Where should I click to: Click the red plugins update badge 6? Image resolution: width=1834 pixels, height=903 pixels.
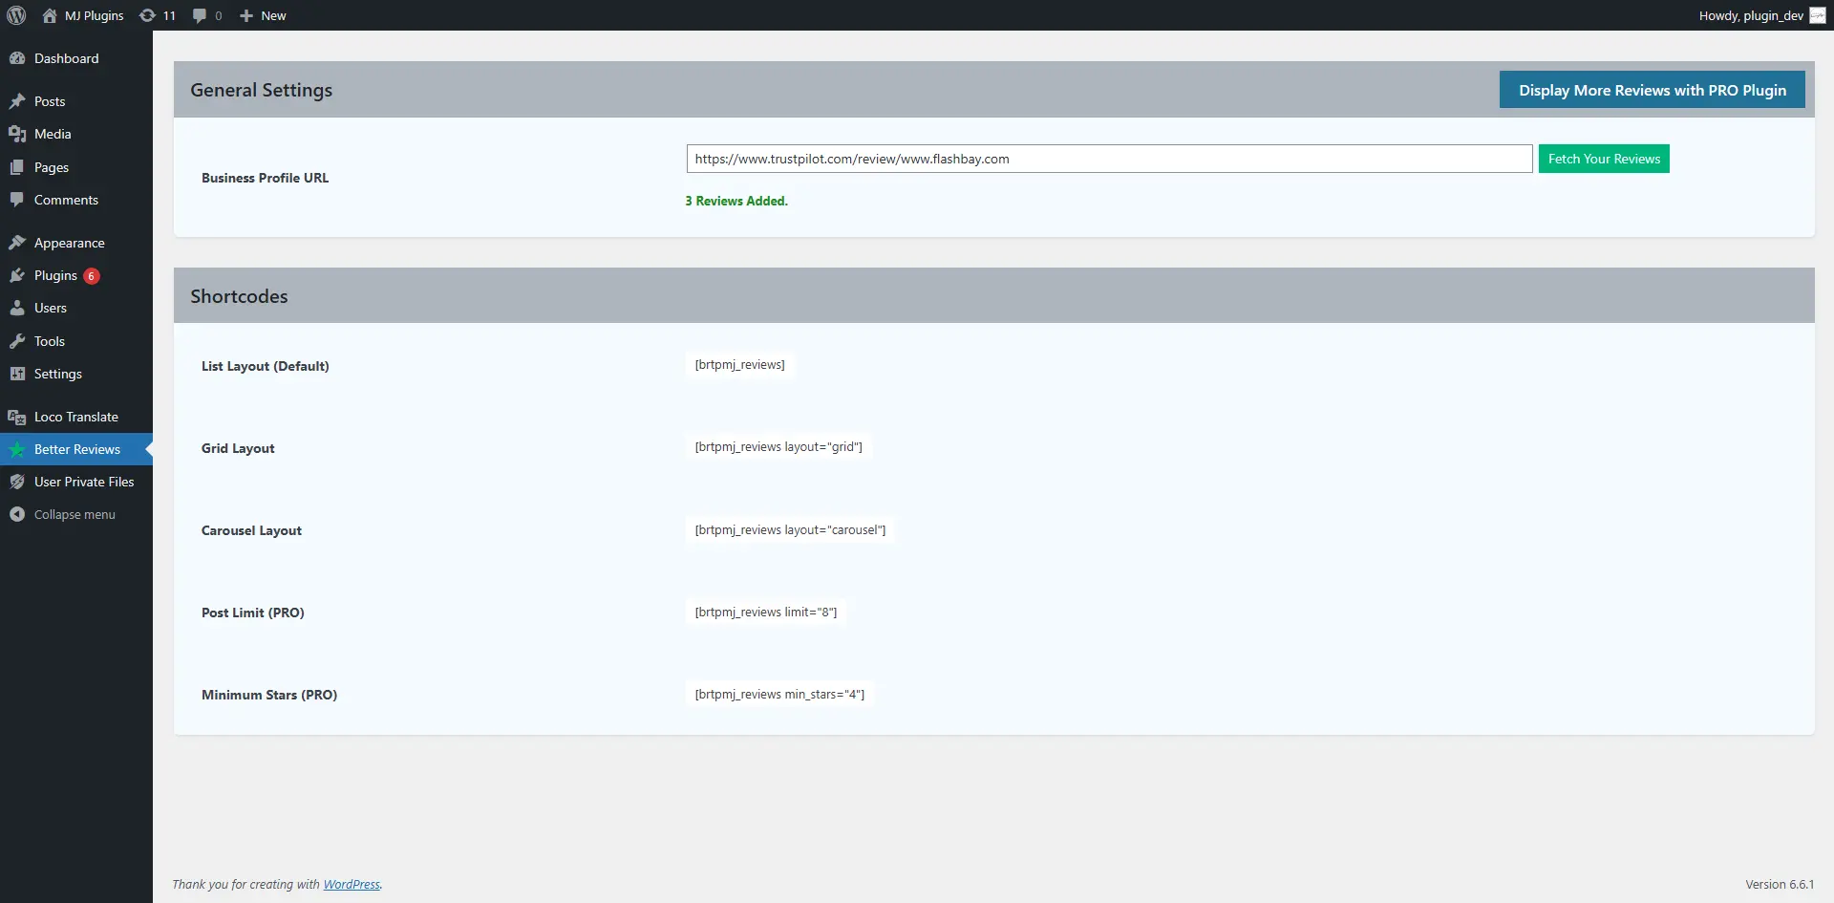92,276
